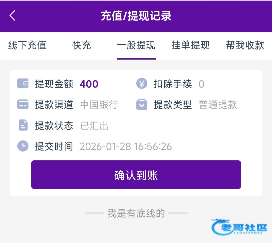Image resolution: width=272 pixels, height=243 pixels.
Task: Switch to the 线下充值 tab
Action: 27,45
